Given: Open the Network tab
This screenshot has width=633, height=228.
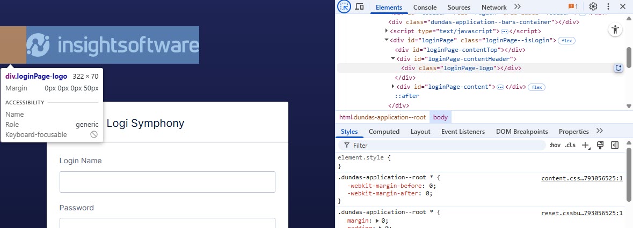Looking at the screenshot, I should (494, 7).
